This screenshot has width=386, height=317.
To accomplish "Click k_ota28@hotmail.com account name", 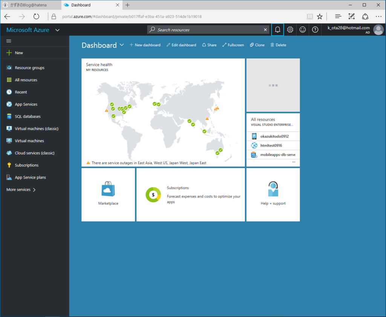I will (x=349, y=28).
